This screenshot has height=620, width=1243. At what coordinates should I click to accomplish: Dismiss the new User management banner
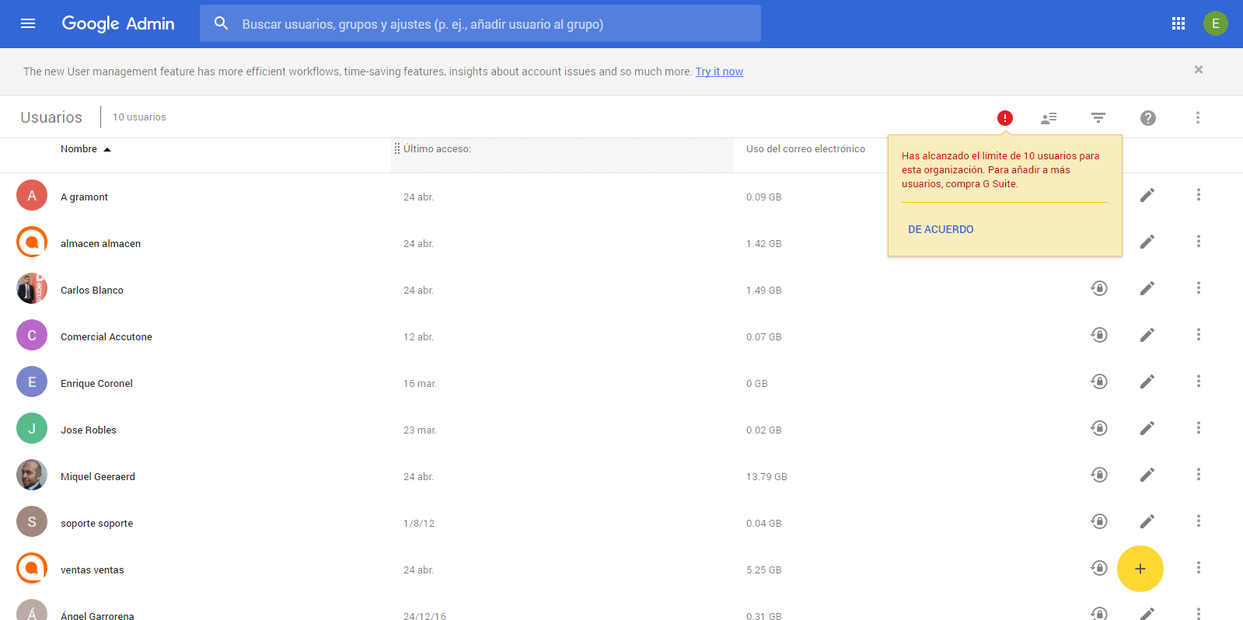1198,70
